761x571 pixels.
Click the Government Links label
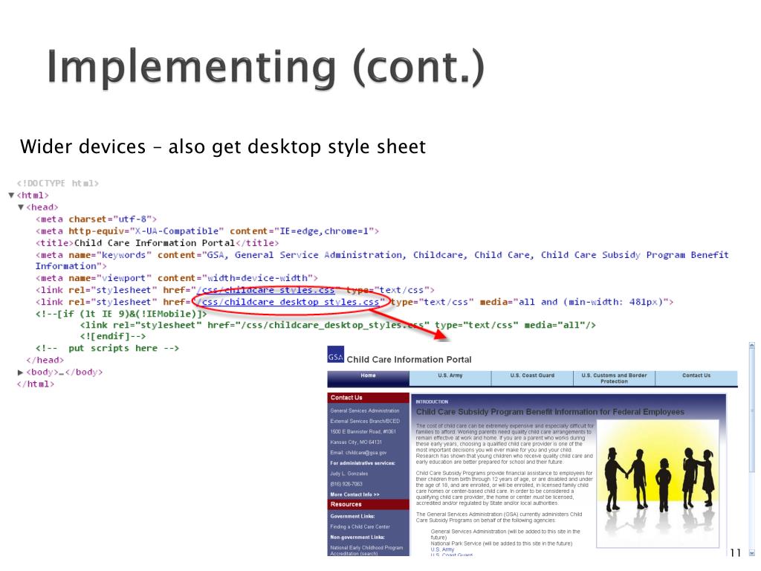click(352, 517)
